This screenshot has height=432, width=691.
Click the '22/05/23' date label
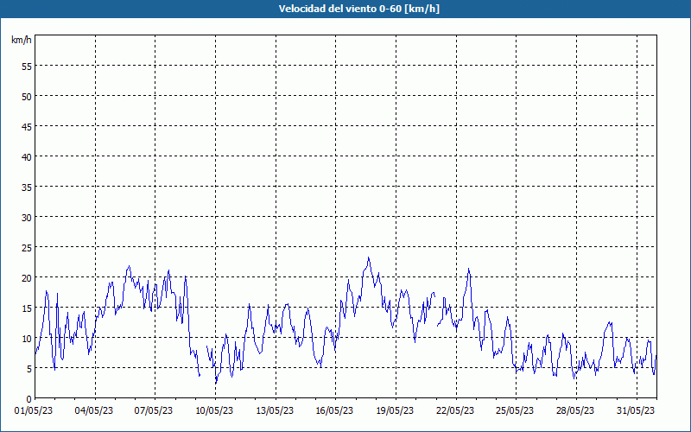[455, 411]
